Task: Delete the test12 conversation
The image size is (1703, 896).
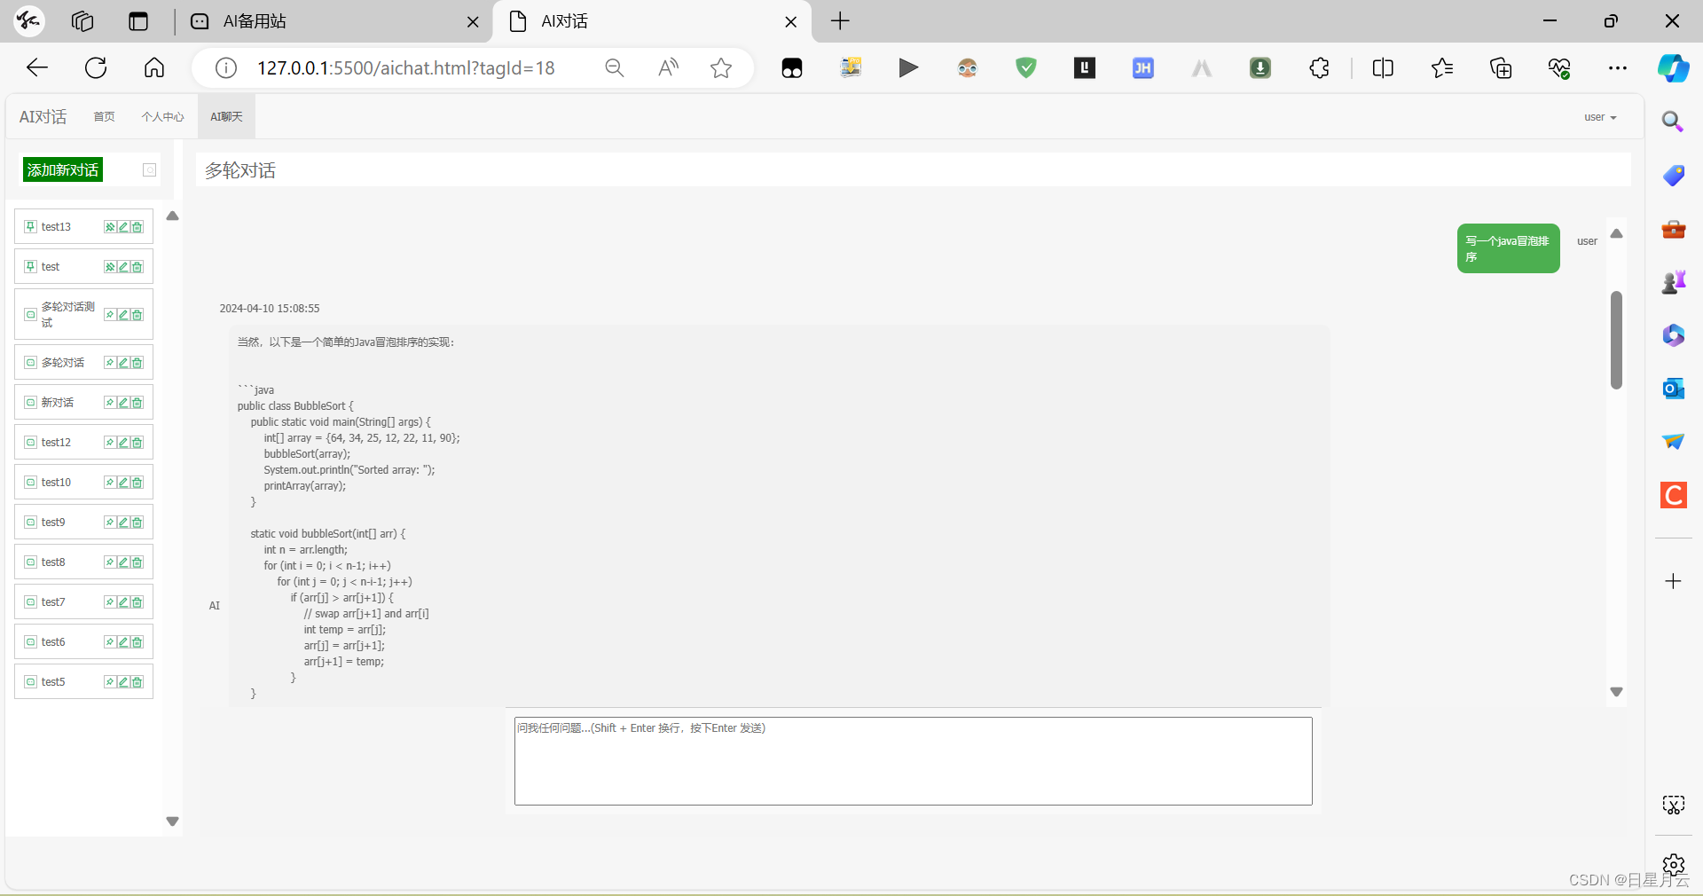Action: tap(137, 443)
